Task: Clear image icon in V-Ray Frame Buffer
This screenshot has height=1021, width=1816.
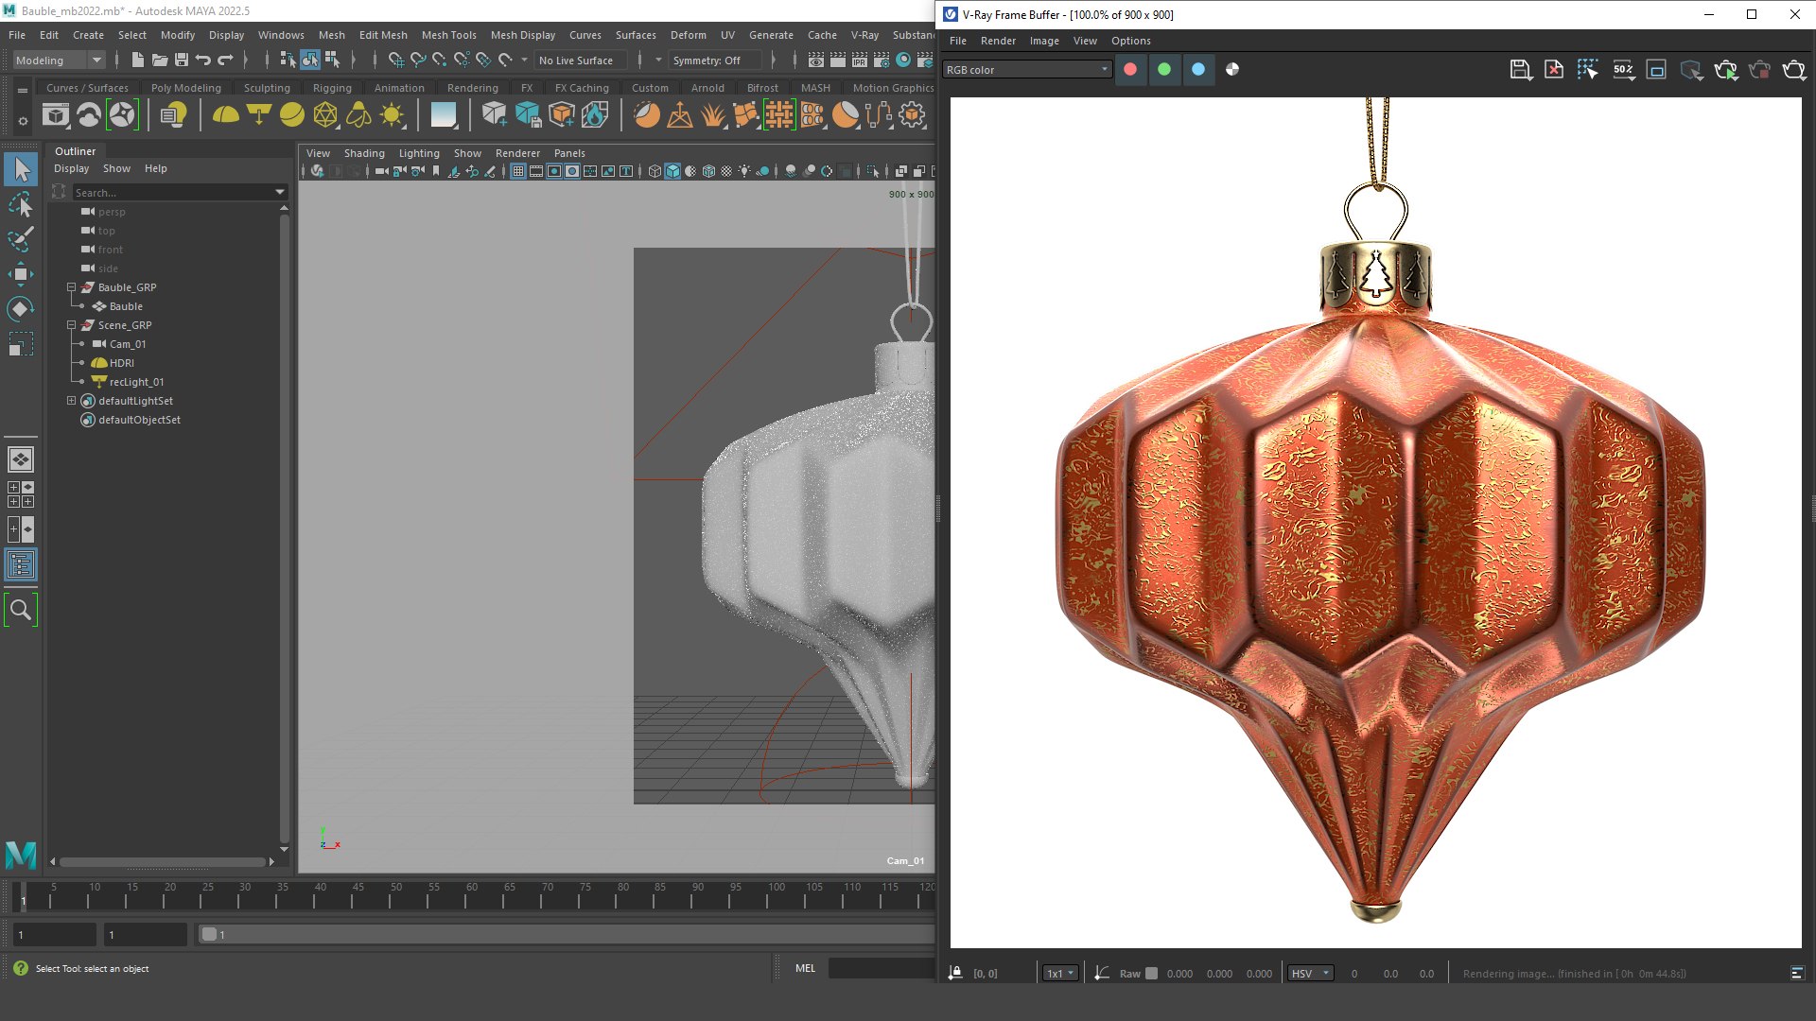Action: click(x=1554, y=70)
